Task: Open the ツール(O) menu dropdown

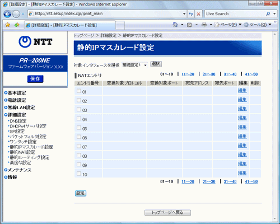Action: point(258,25)
